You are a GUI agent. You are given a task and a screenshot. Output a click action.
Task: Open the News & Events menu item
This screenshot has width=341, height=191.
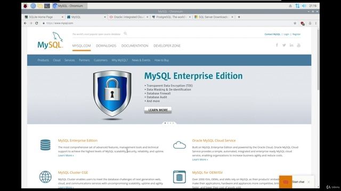pos(141,60)
